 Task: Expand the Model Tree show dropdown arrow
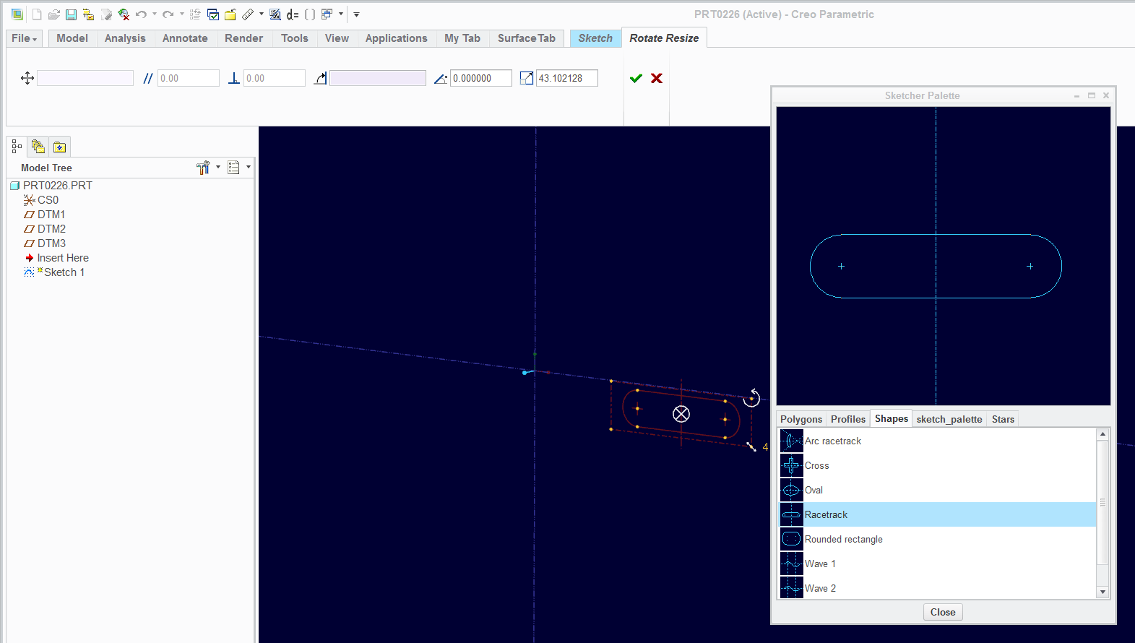(x=249, y=168)
